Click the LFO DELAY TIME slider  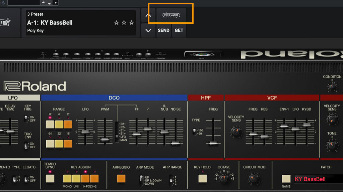pyautogui.click(x=10, y=132)
